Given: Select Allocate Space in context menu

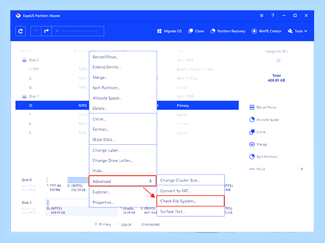Looking at the screenshot, I should point(123,98).
